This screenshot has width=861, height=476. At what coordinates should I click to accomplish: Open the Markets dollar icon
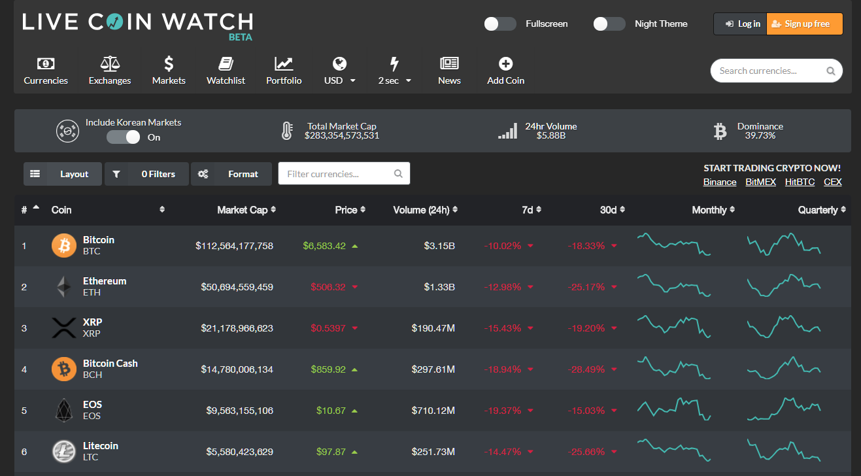click(169, 63)
